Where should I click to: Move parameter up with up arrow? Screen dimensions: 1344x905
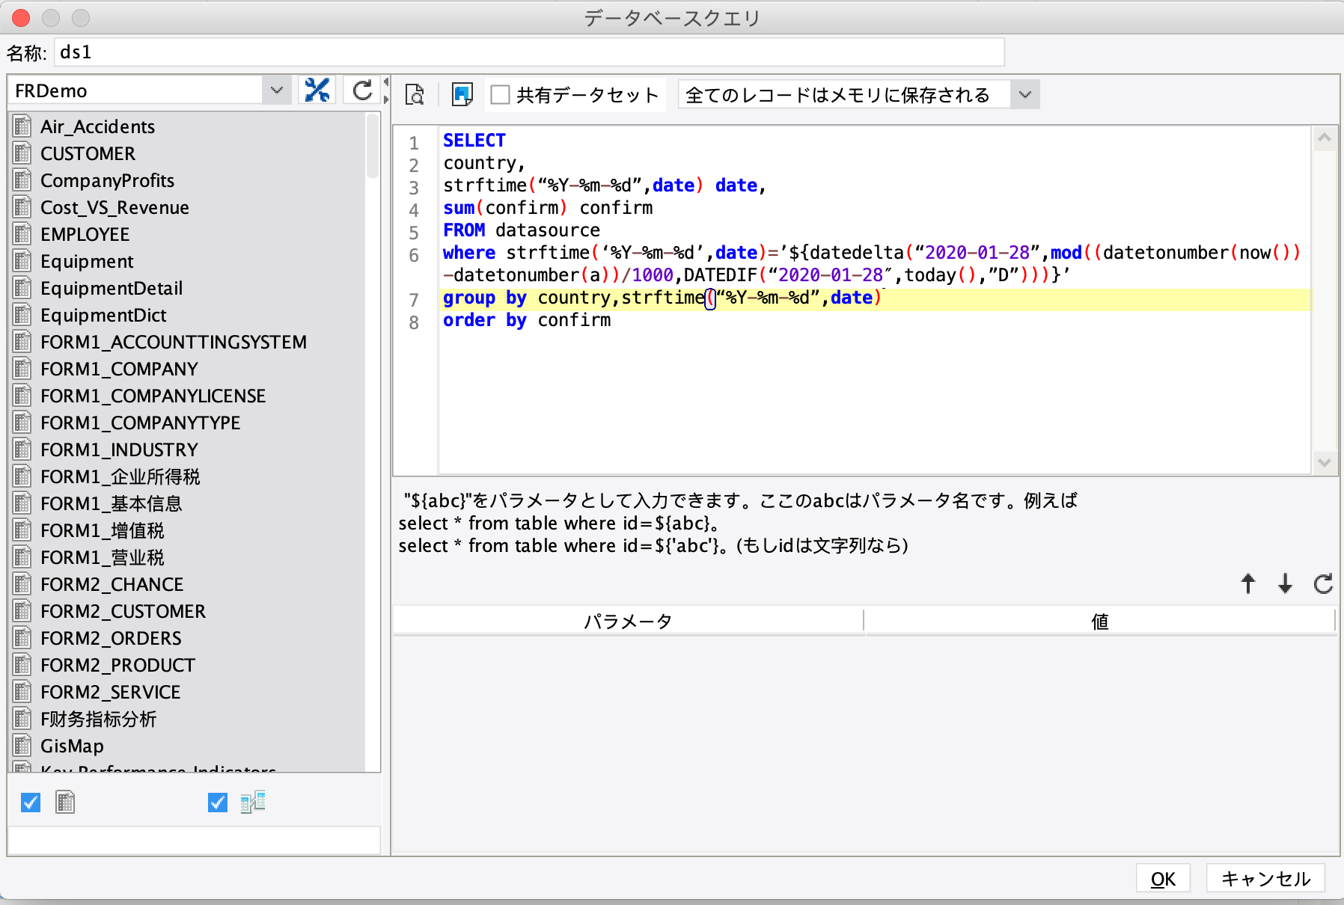[1248, 583]
